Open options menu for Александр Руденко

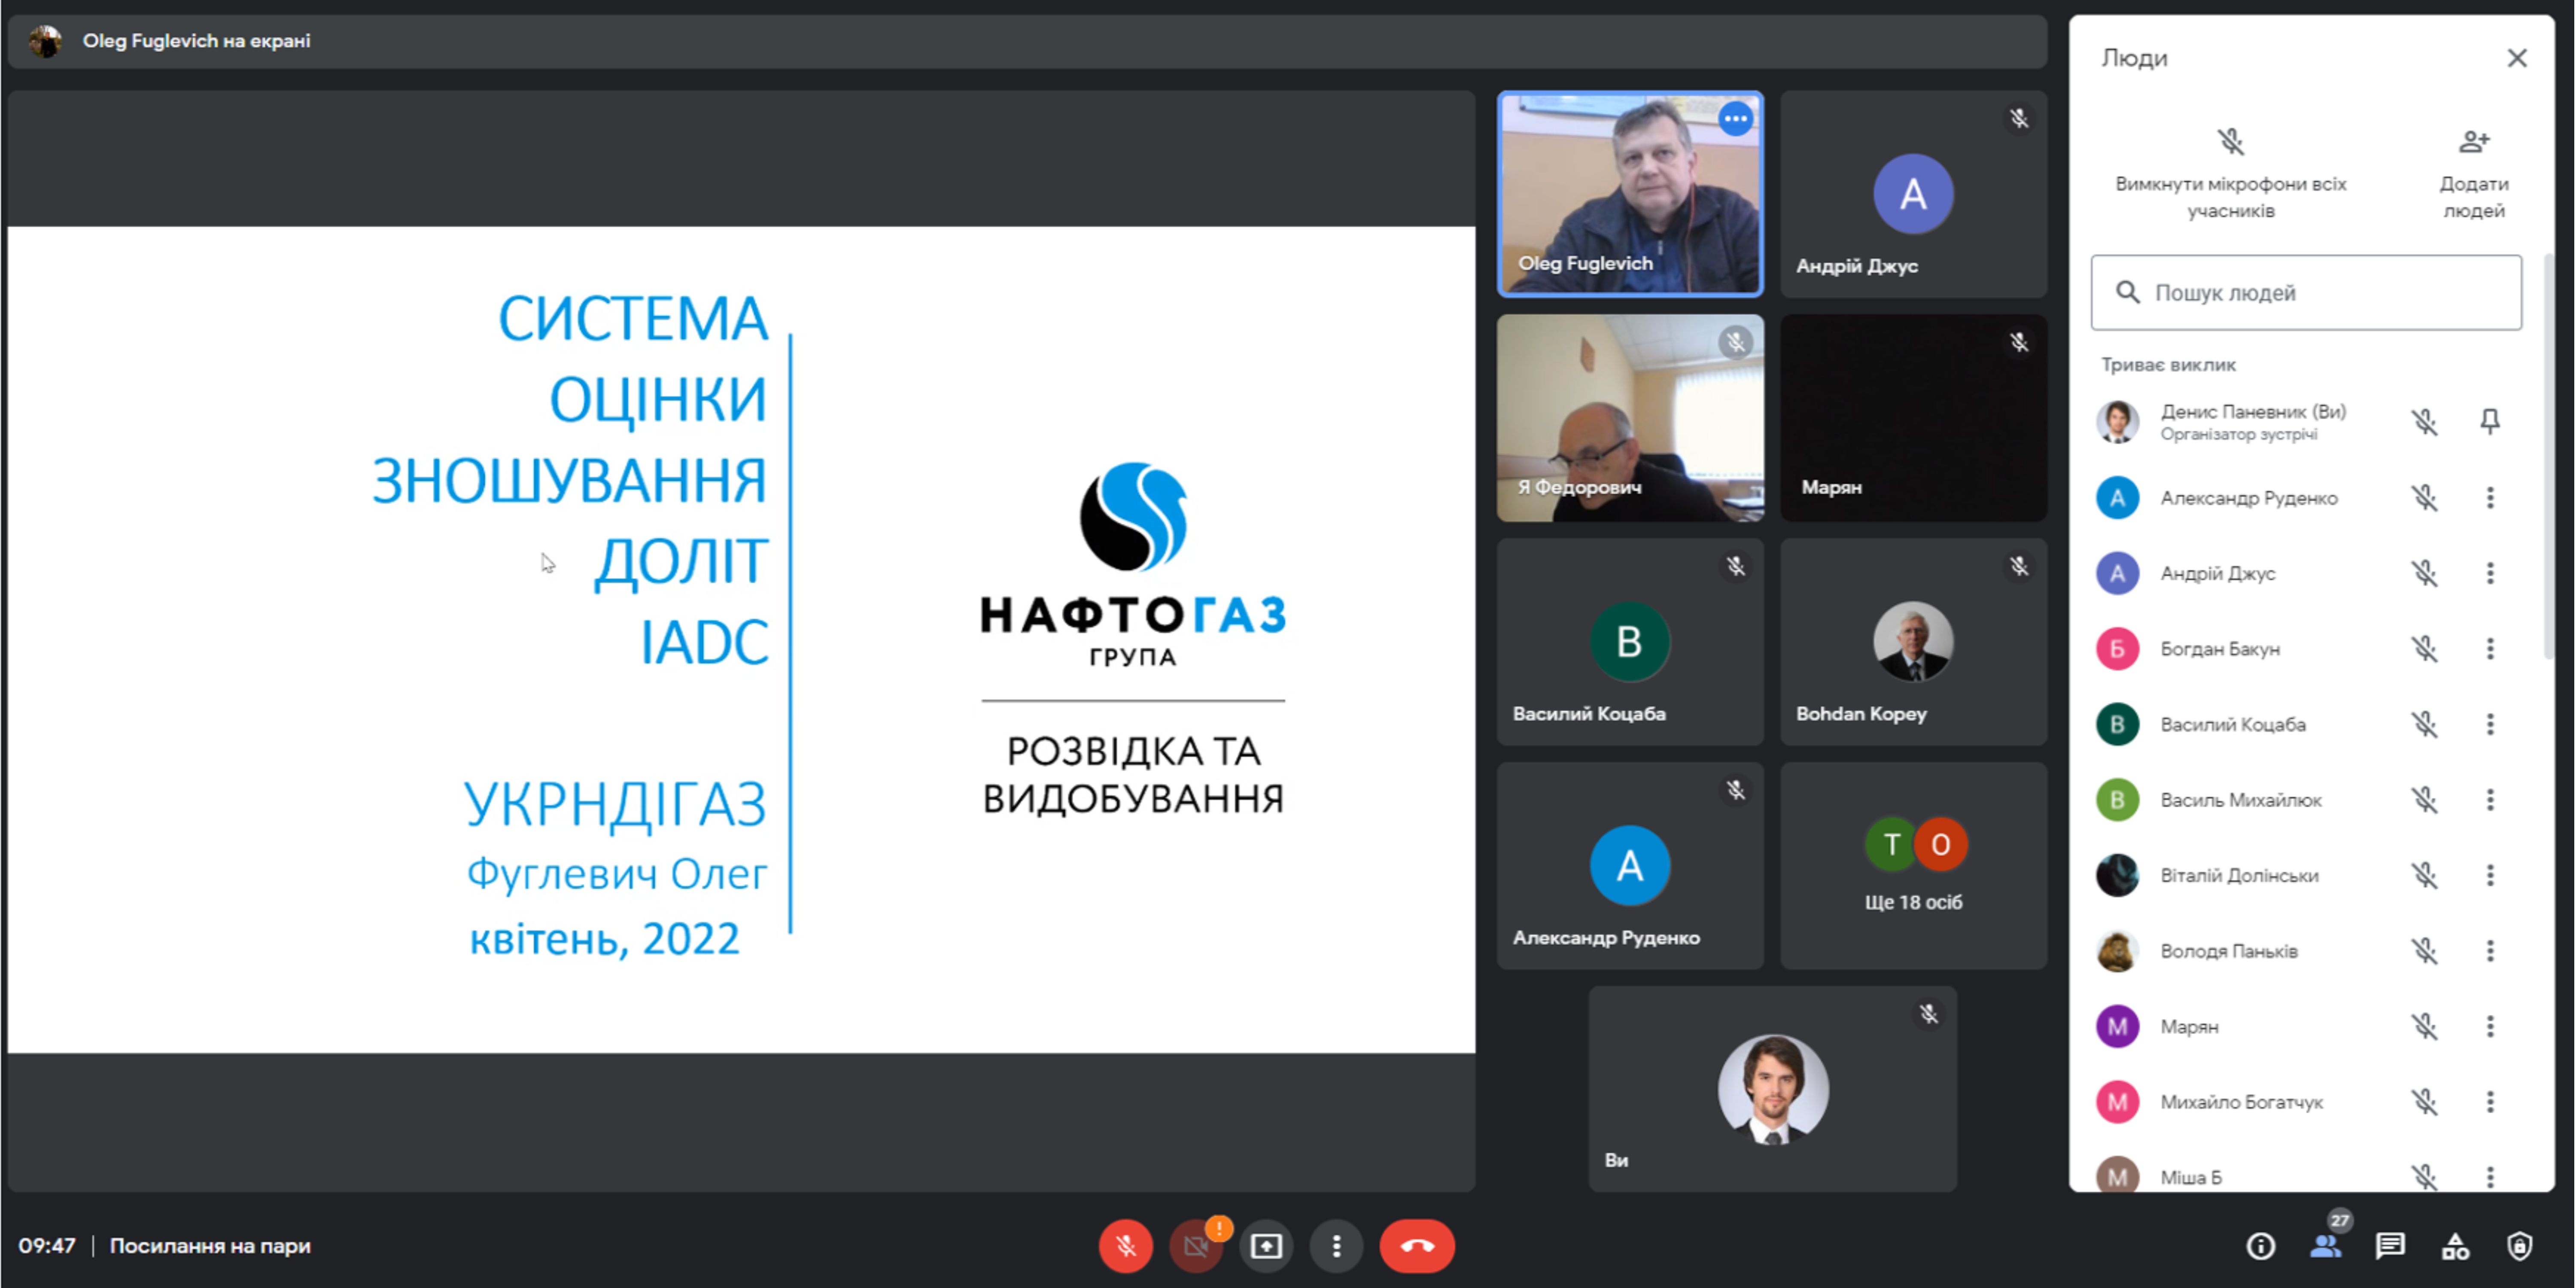pyautogui.click(x=2490, y=498)
